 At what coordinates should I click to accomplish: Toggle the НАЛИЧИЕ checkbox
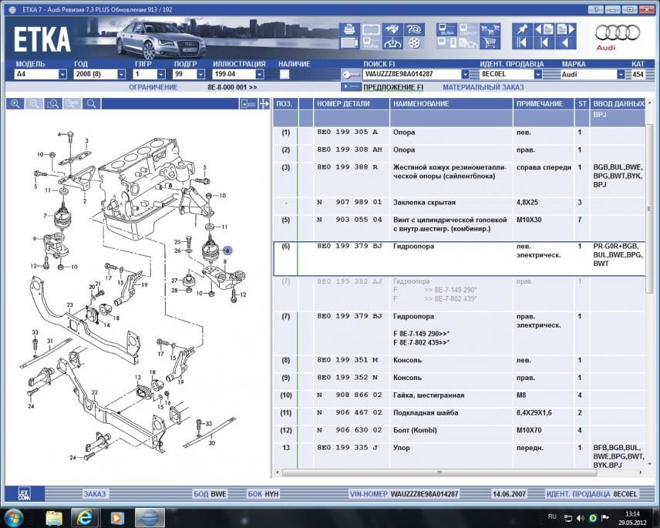tap(284, 75)
